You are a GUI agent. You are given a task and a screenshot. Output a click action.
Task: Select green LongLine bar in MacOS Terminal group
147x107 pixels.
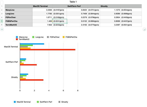click(26, 45)
